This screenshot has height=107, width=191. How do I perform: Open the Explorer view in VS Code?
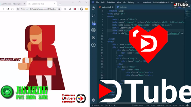[x=93, y=8]
